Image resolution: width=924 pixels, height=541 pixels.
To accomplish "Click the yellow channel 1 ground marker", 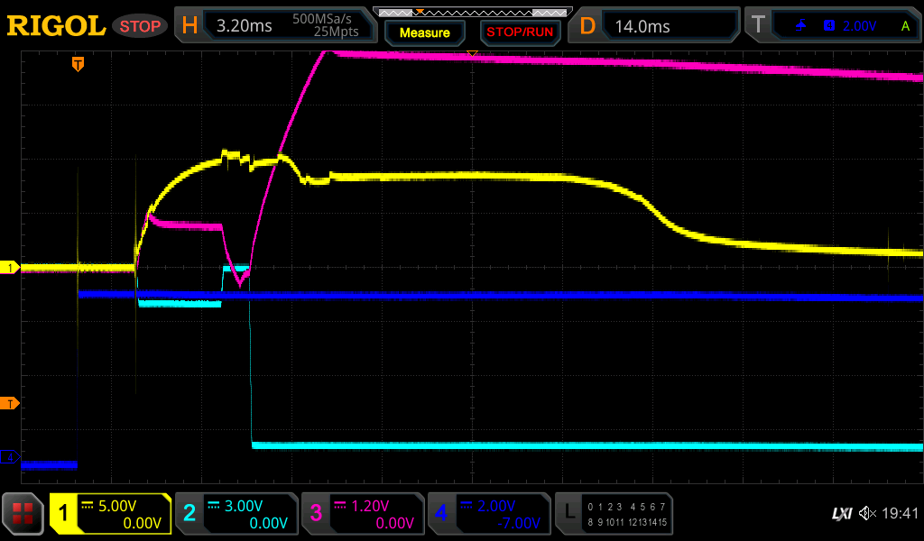I will pyautogui.click(x=10, y=268).
